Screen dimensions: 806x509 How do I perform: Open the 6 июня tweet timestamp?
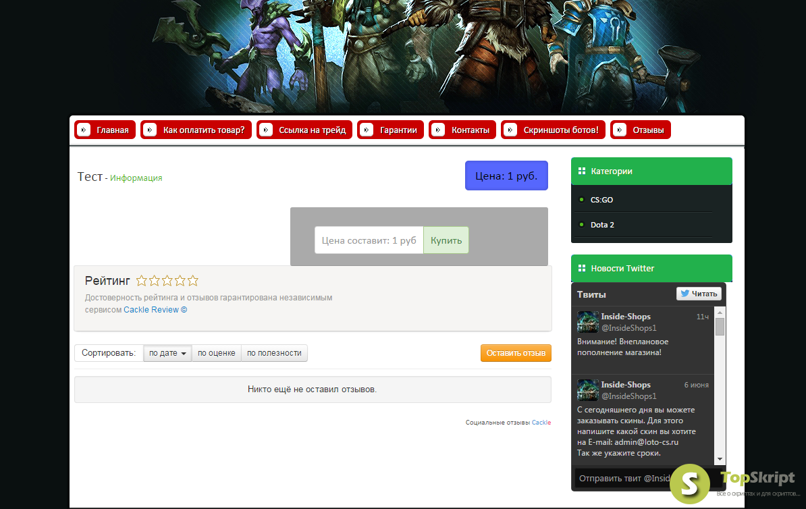(x=697, y=385)
